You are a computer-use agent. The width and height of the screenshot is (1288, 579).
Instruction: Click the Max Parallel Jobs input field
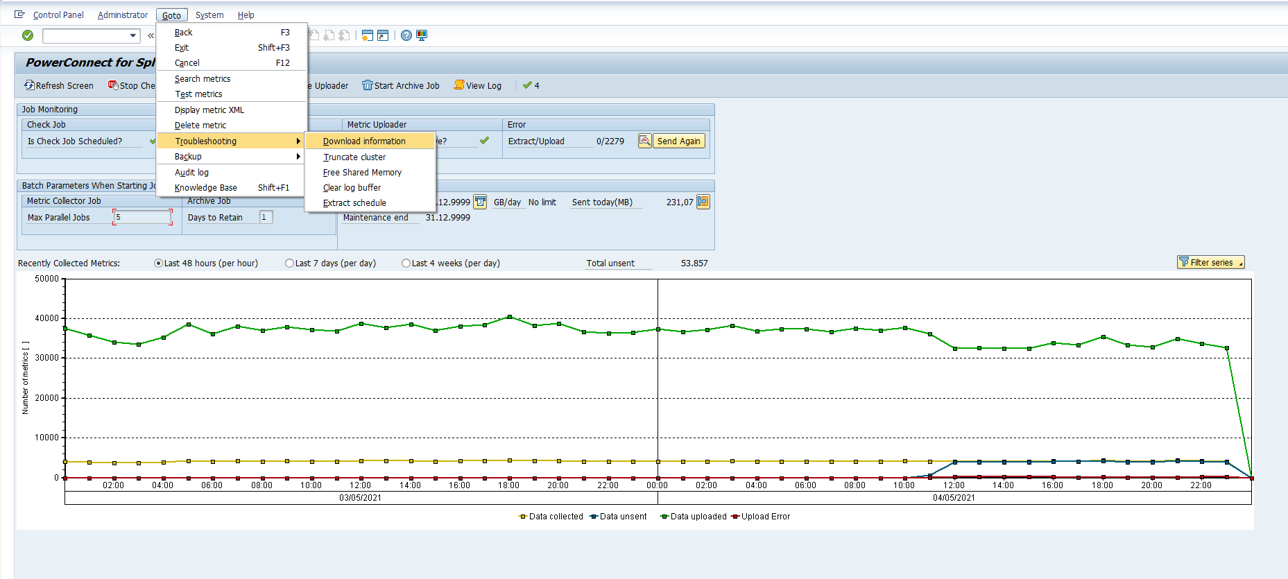click(x=142, y=217)
